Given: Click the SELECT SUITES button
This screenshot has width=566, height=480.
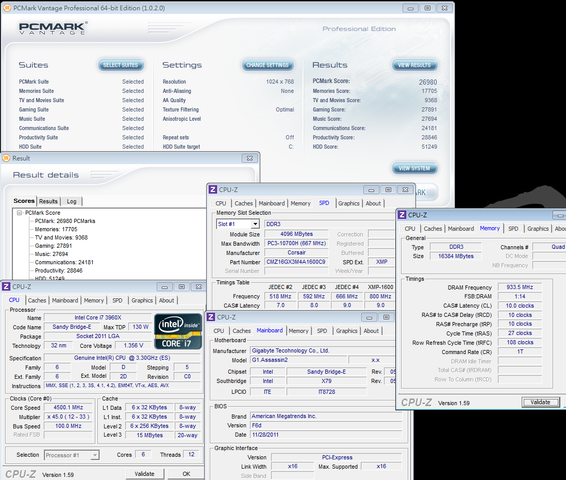Looking at the screenshot, I should click(x=121, y=65).
